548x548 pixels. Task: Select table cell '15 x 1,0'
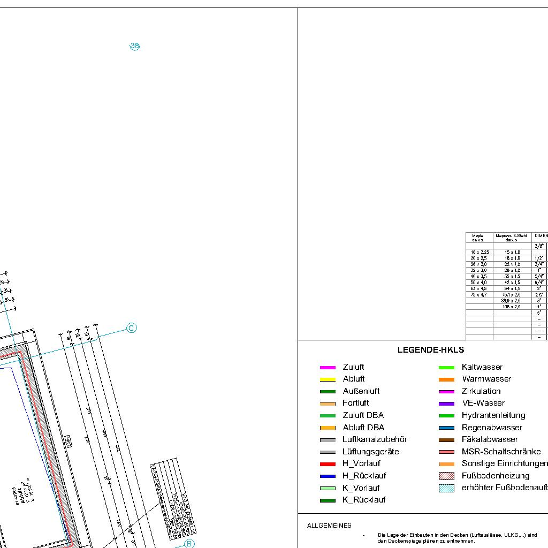[512, 252]
